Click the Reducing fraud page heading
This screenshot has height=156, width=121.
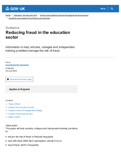(x=38, y=35)
